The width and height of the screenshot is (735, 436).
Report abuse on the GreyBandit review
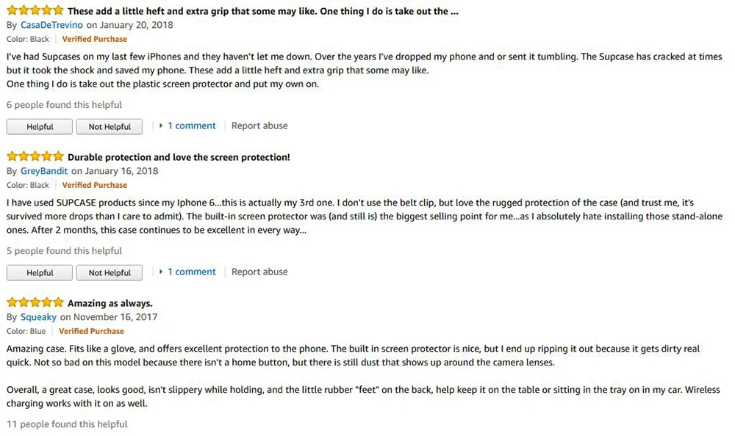(x=259, y=272)
